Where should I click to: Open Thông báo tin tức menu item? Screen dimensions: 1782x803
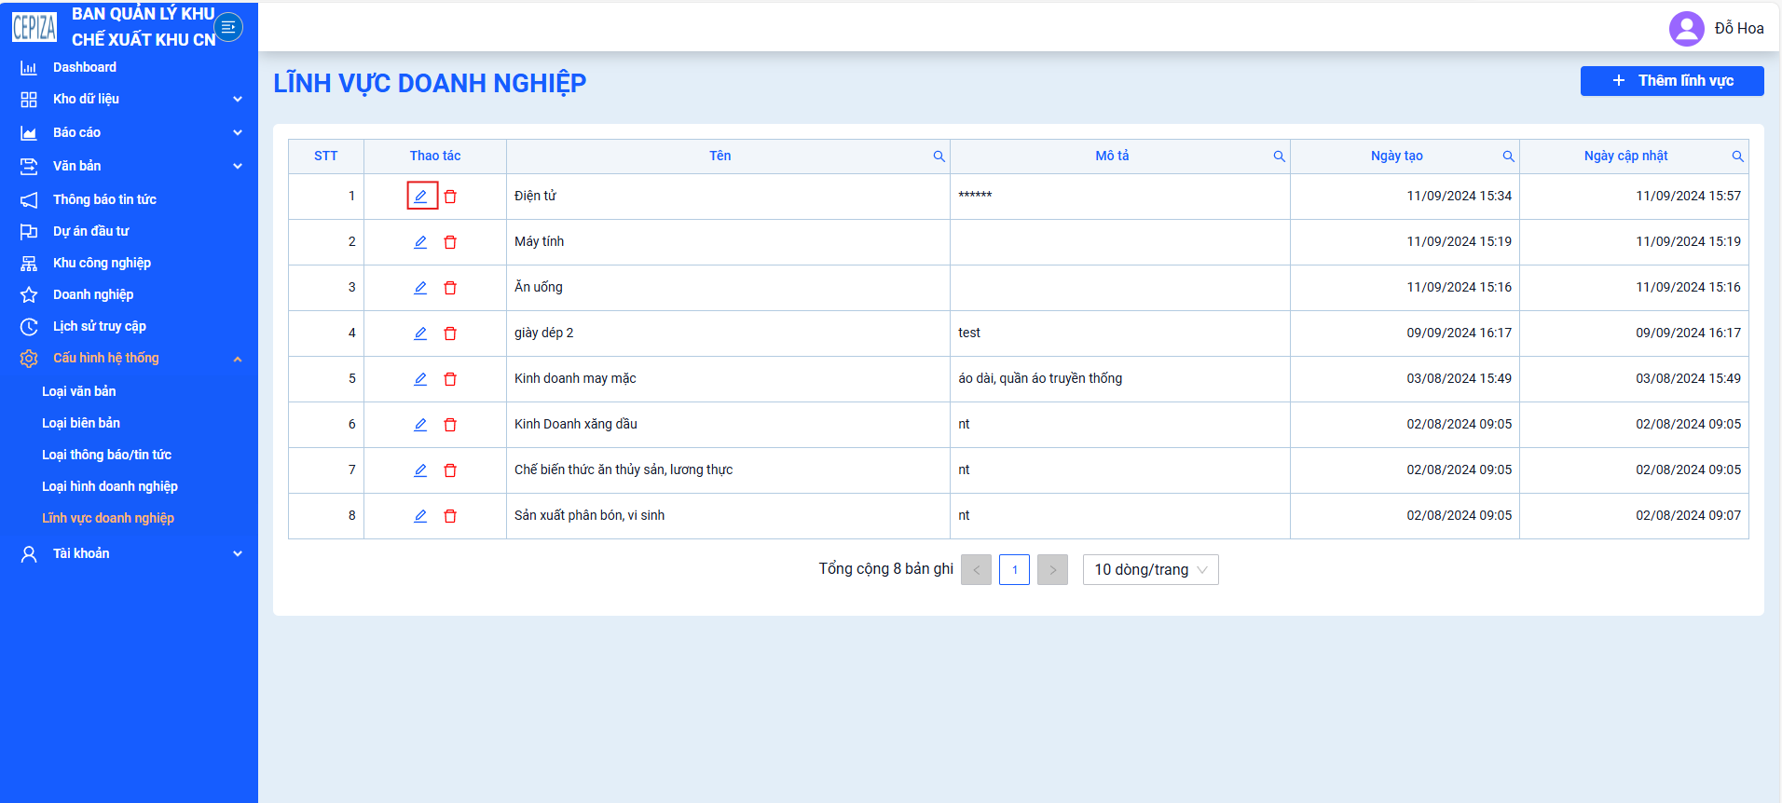[104, 199]
